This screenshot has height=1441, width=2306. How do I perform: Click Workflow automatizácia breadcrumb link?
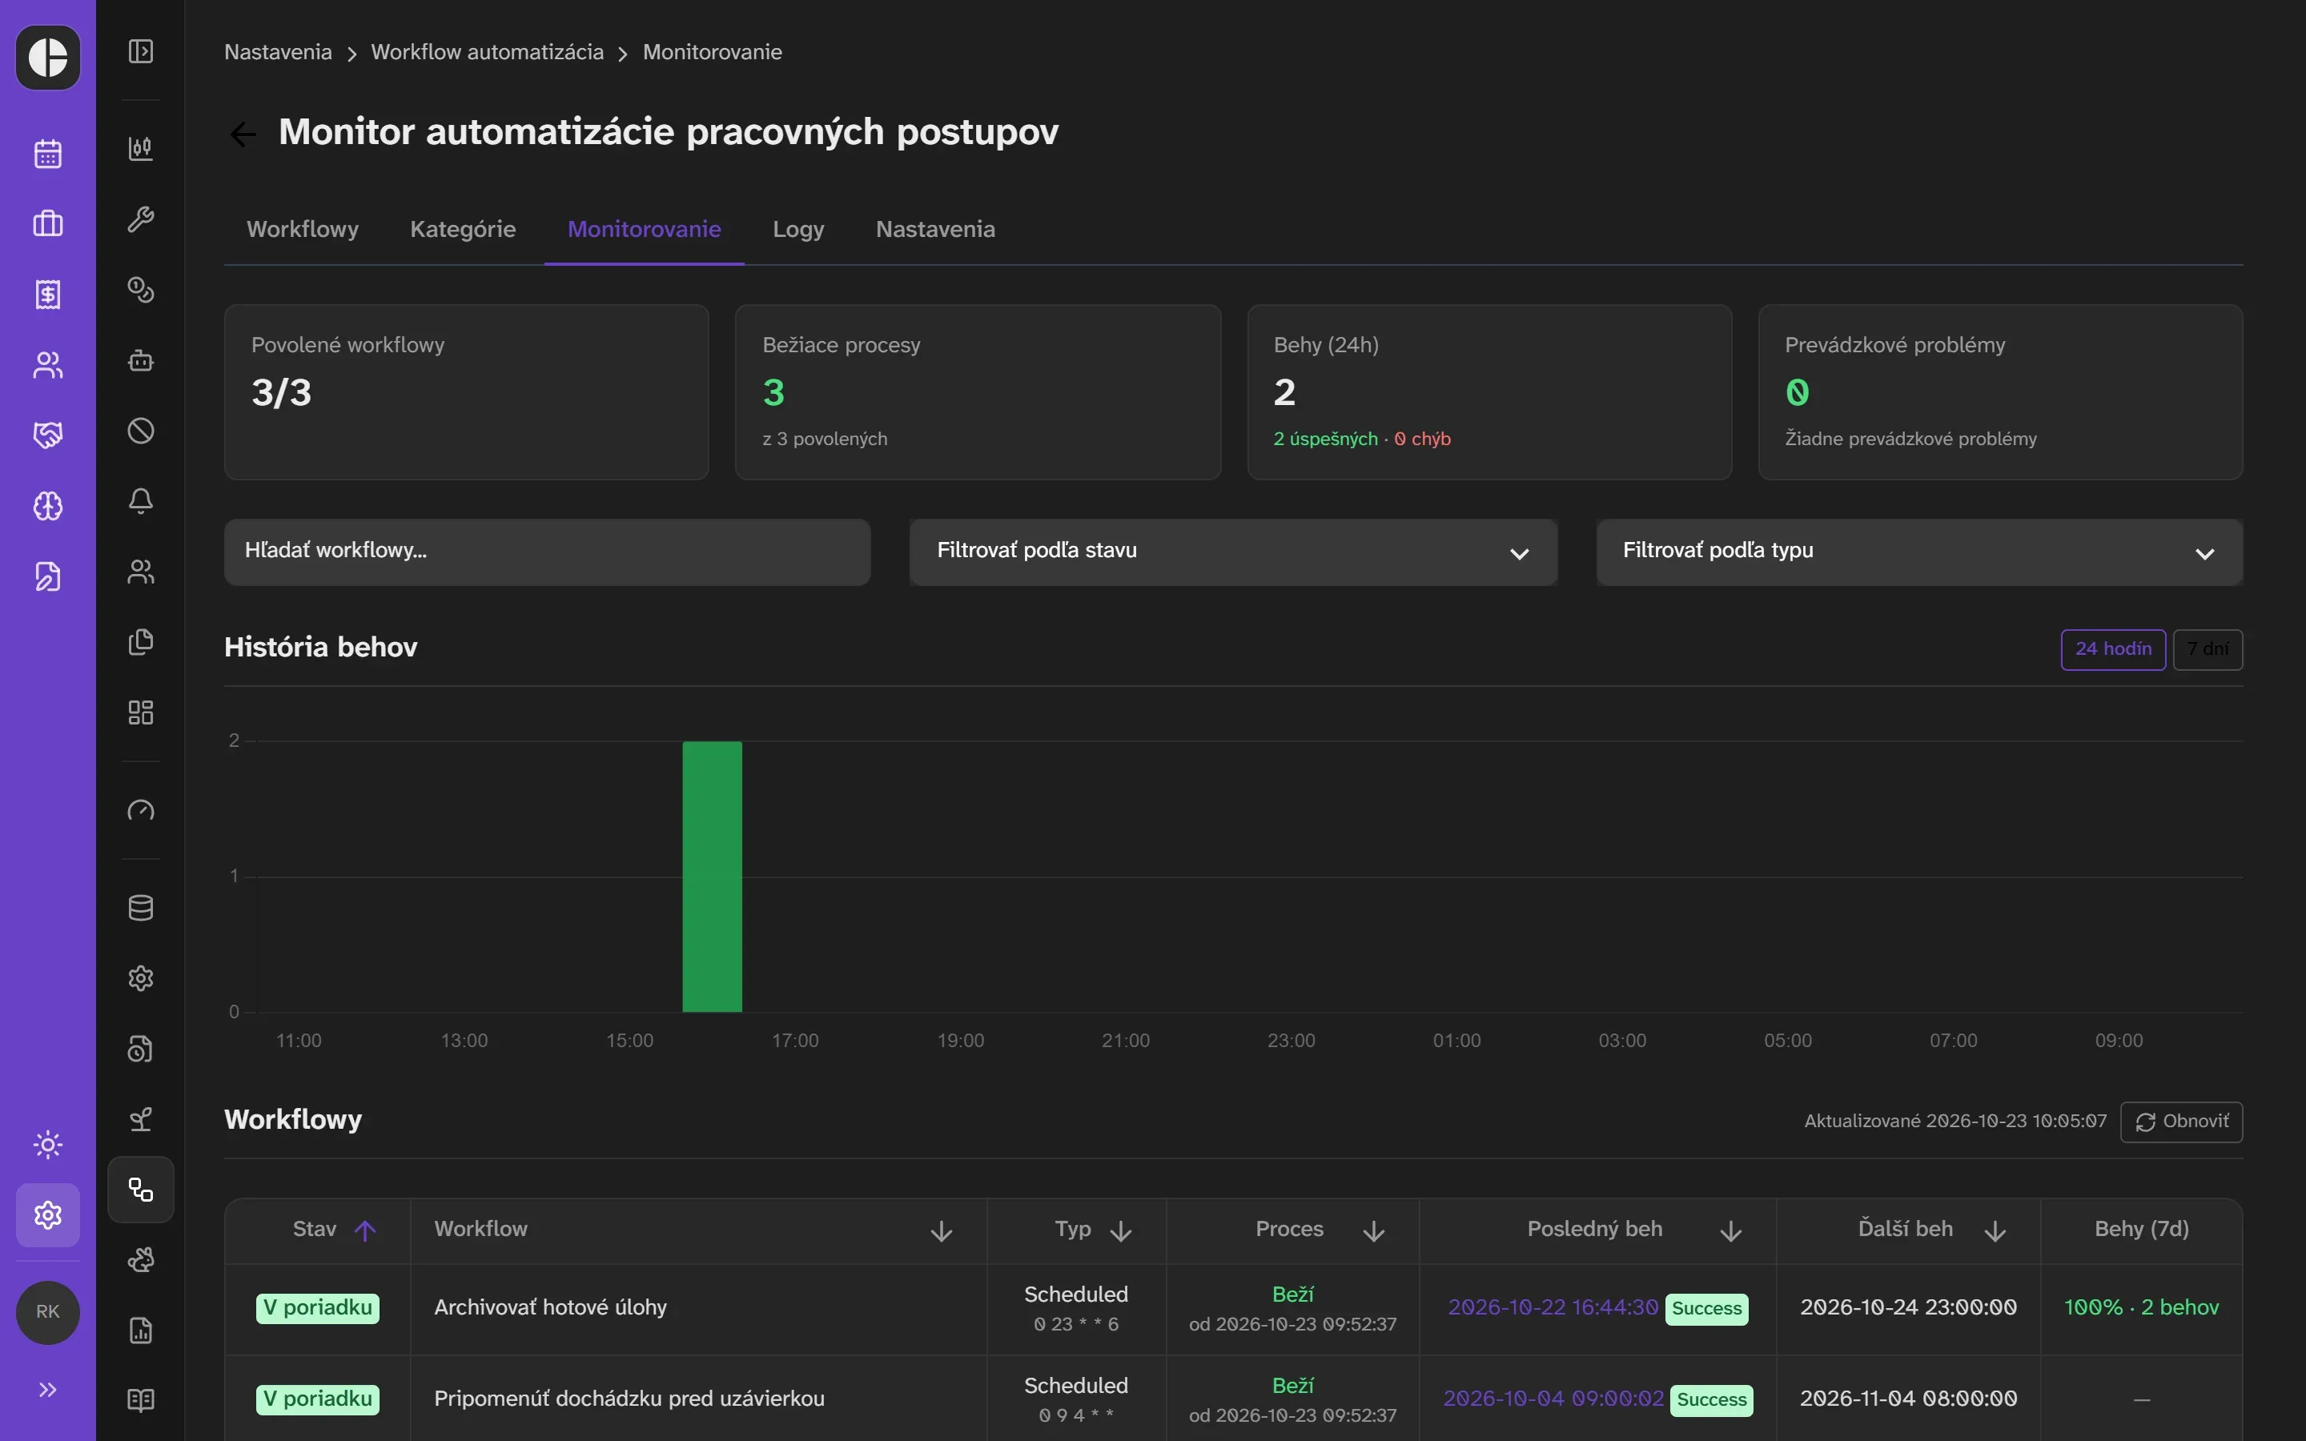(x=487, y=52)
